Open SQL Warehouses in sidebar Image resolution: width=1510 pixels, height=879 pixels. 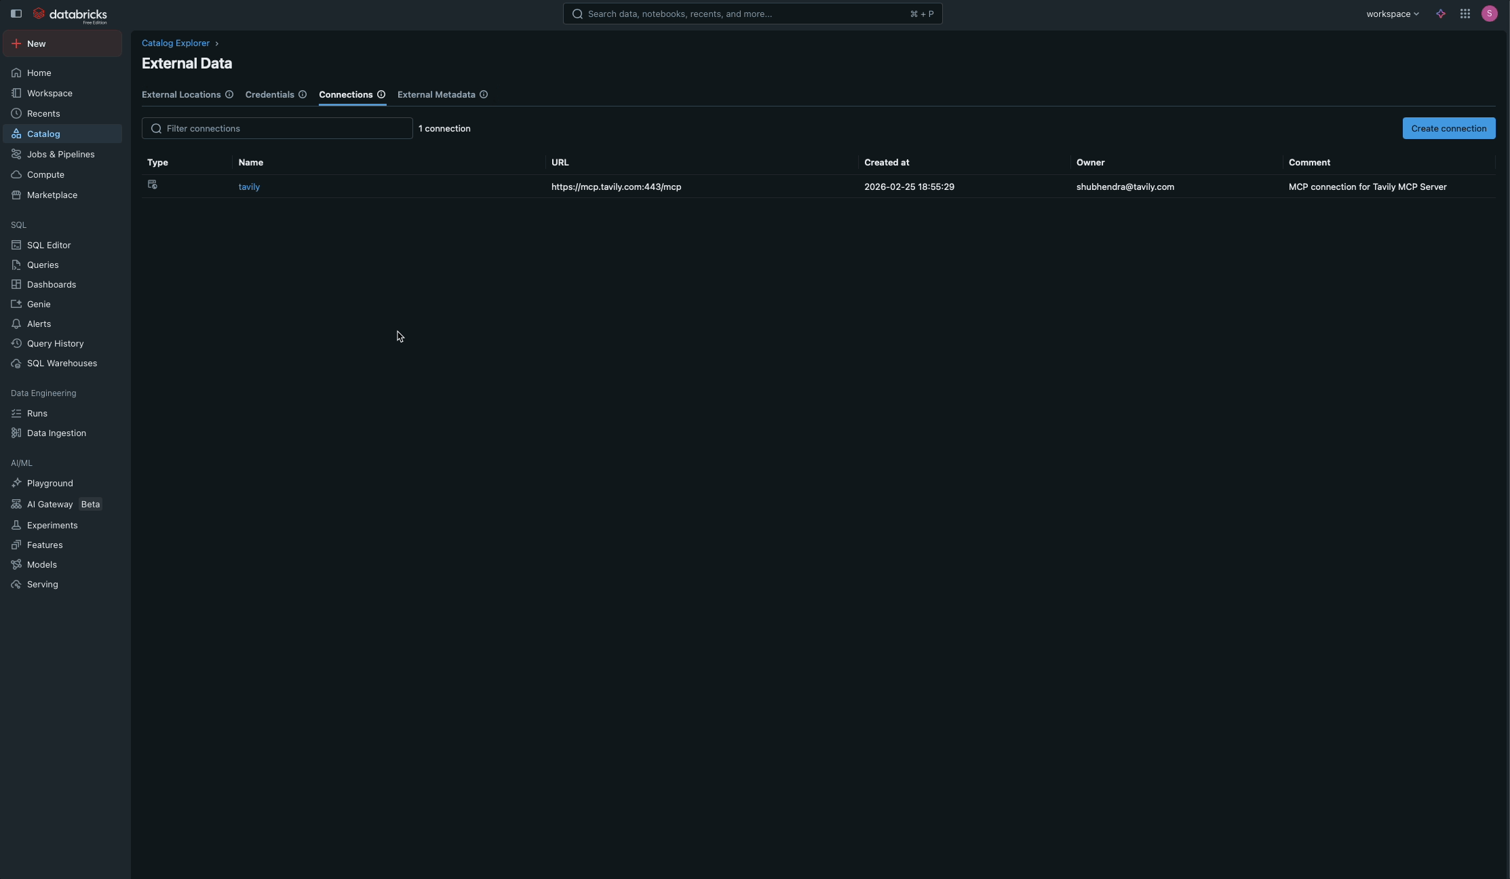click(x=62, y=363)
